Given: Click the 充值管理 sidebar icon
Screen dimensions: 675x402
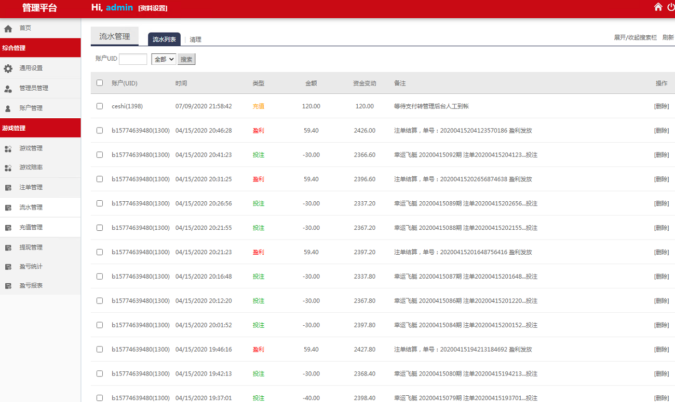Looking at the screenshot, I should click(x=8, y=228).
